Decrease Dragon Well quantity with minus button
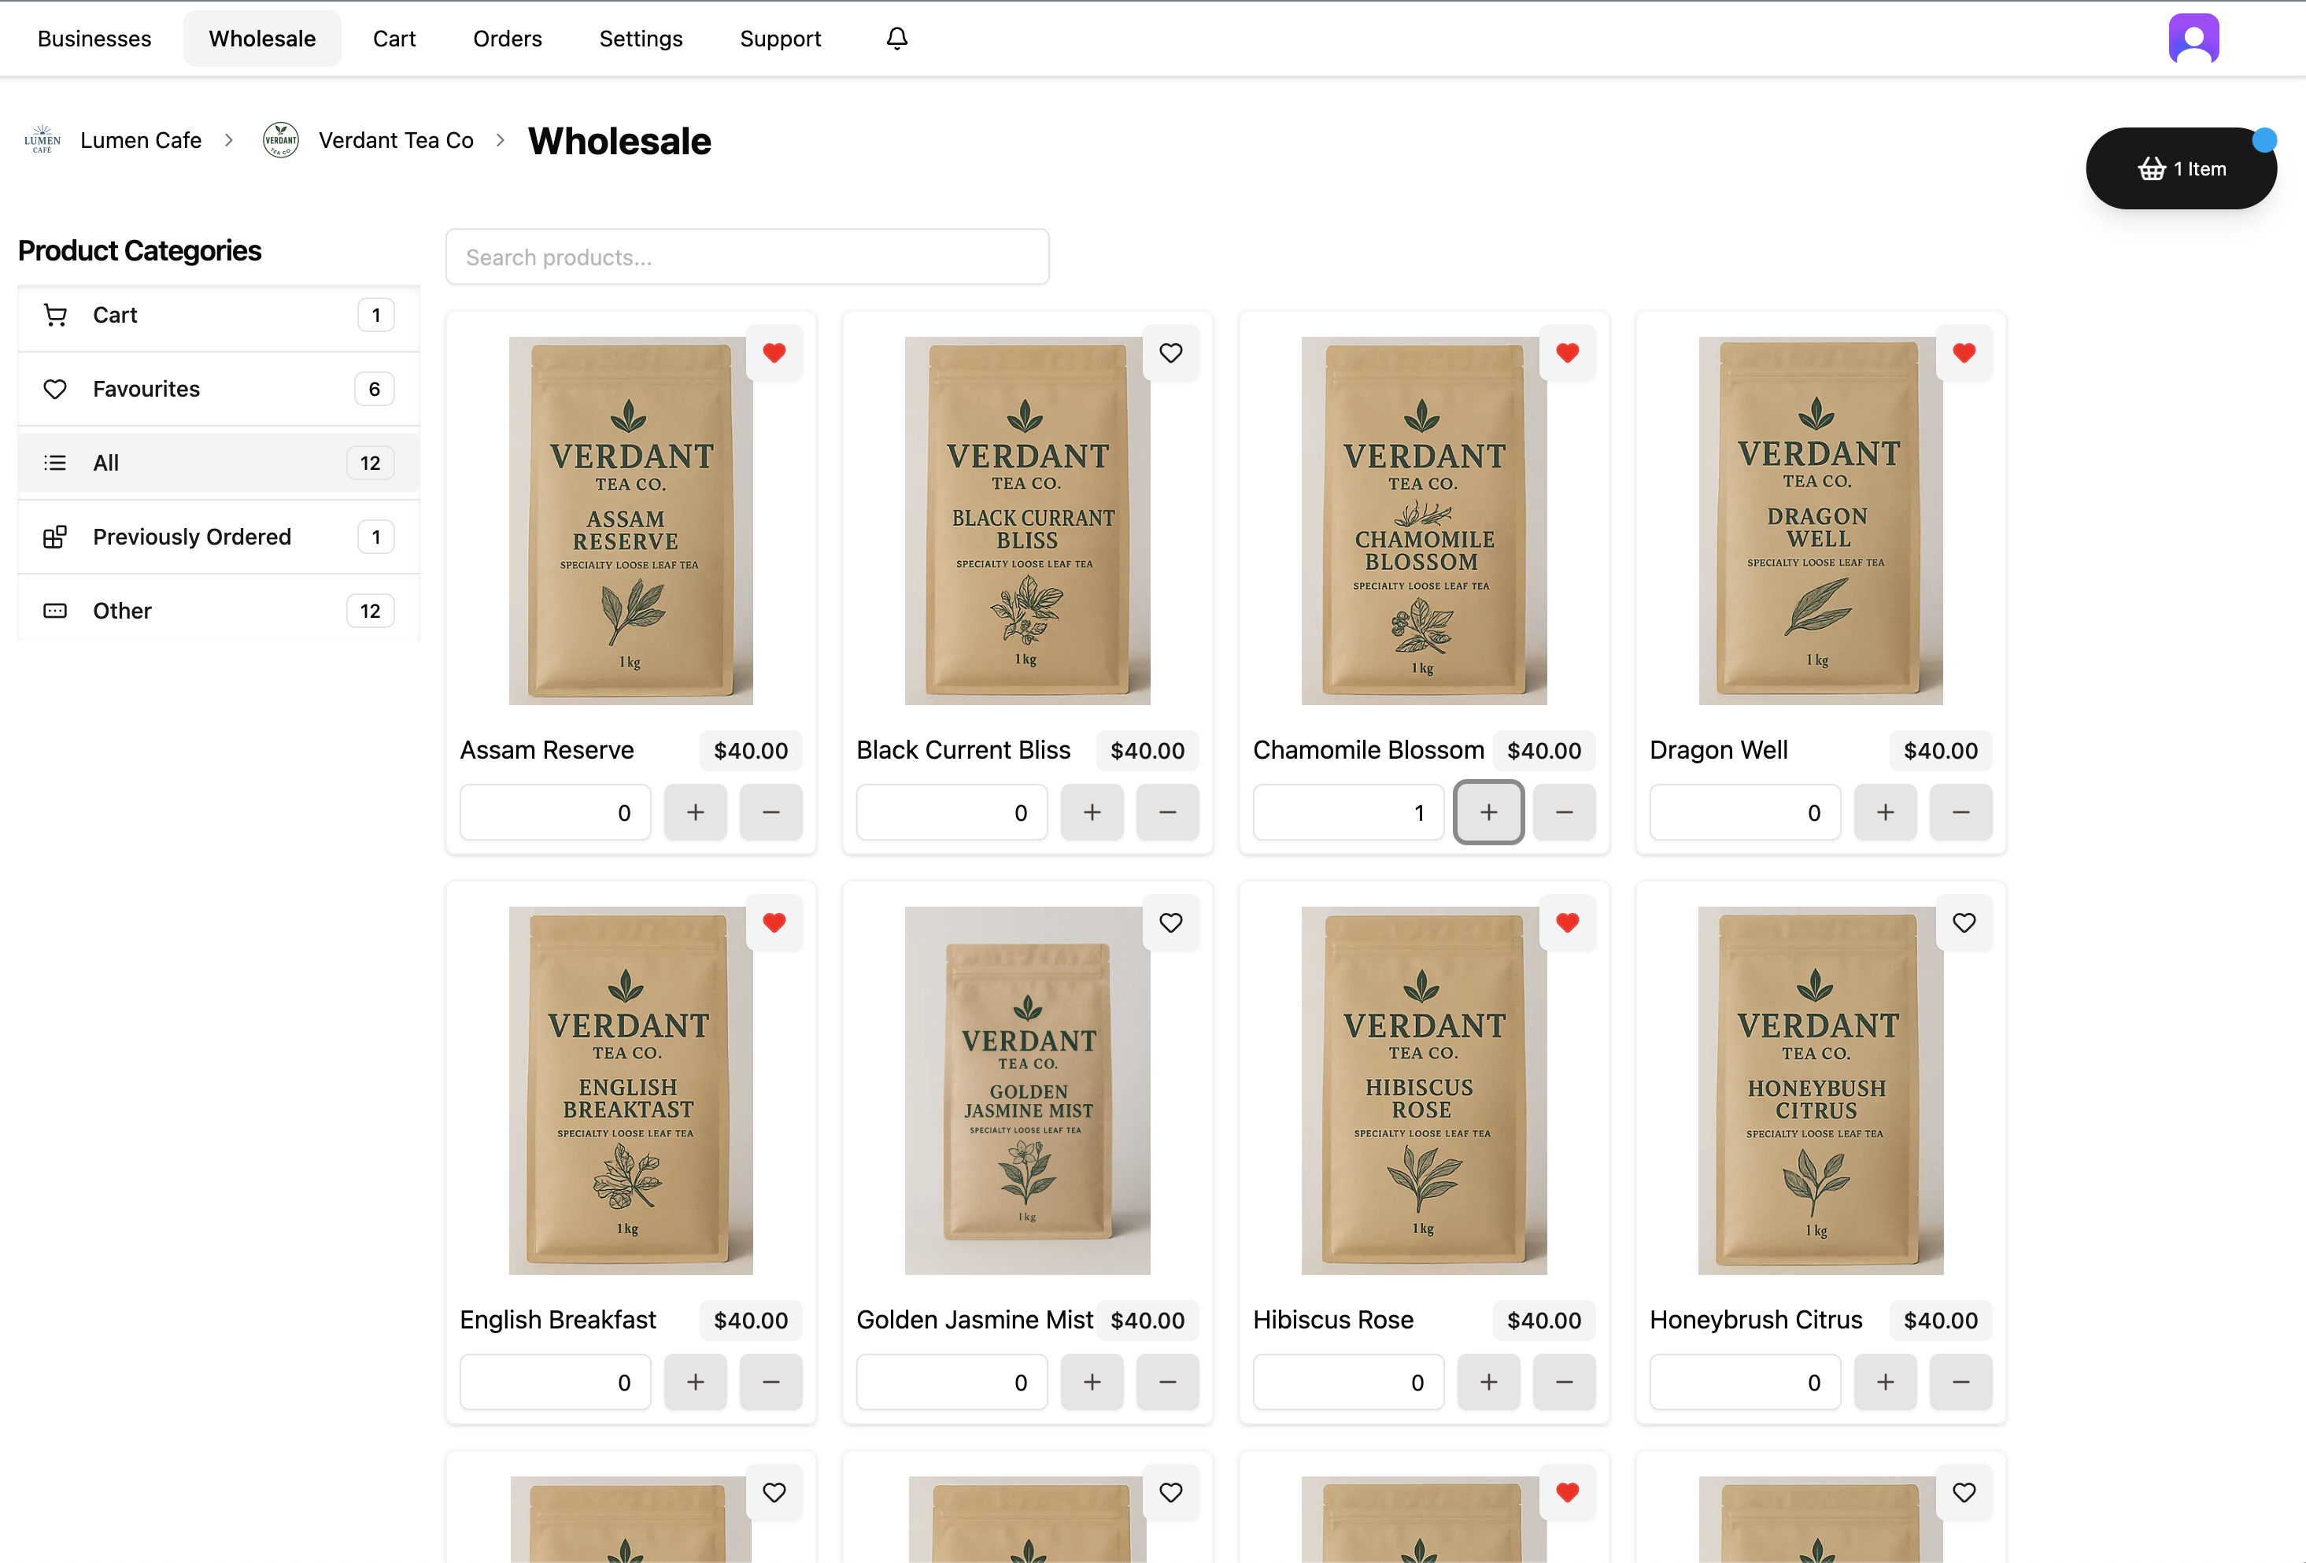Viewport: 2306px width, 1563px height. pyautogui.click(x=1960, y=811)
